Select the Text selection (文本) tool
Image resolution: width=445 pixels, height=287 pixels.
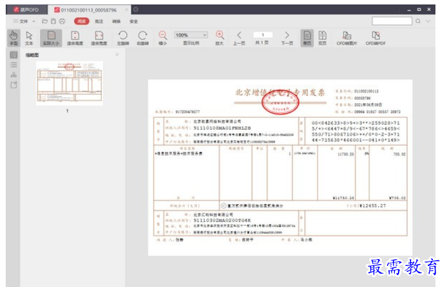[29, 38]
